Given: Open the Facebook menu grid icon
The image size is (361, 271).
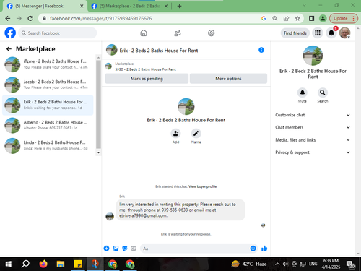Looking at the screenshot, I should 318,33.
